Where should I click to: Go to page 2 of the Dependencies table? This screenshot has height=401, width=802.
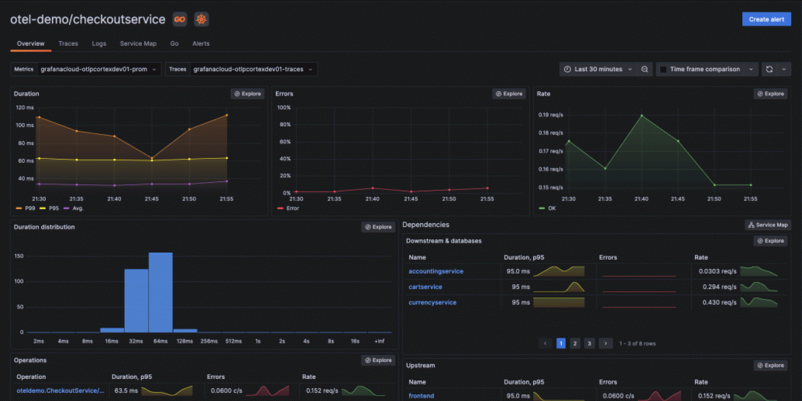point(575,343)
